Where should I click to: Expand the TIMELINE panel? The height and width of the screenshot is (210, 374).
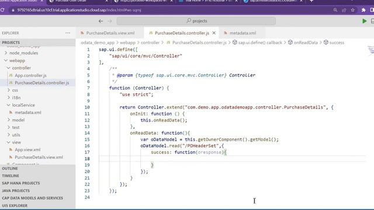37,176
